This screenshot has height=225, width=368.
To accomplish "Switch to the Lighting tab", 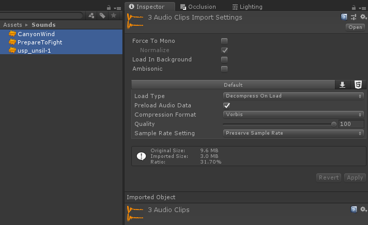I will (248, 7).
